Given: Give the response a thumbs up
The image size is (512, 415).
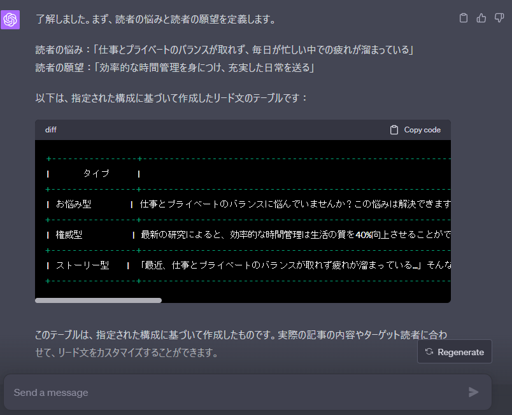Looking at the screenshot, I should 481,18.
